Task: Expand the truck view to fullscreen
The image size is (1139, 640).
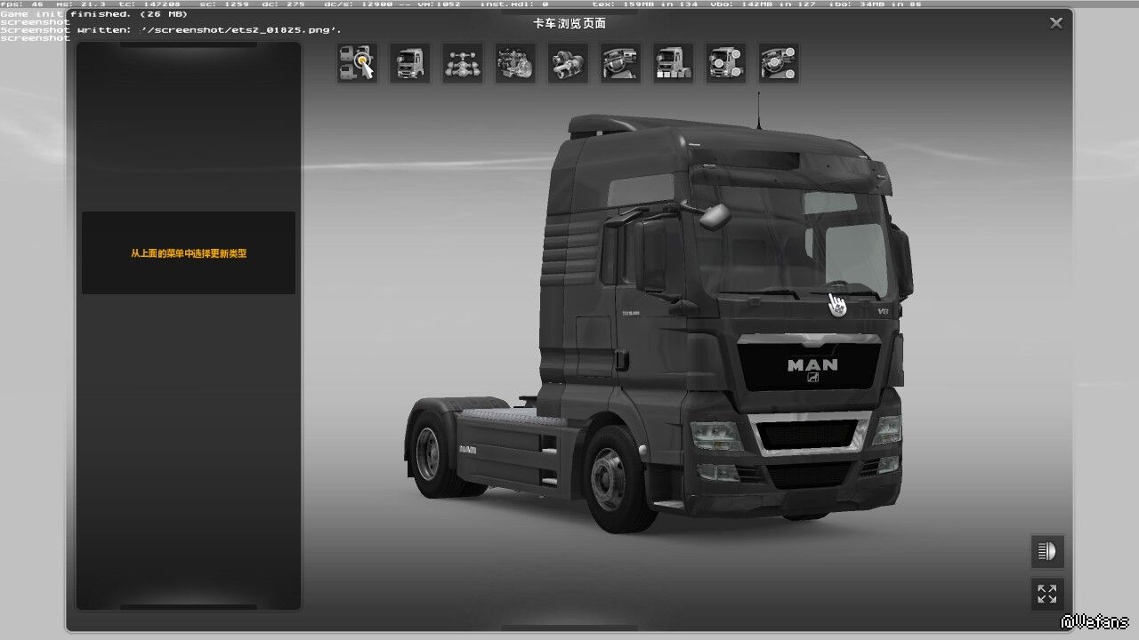Action: click(1047, 594)
